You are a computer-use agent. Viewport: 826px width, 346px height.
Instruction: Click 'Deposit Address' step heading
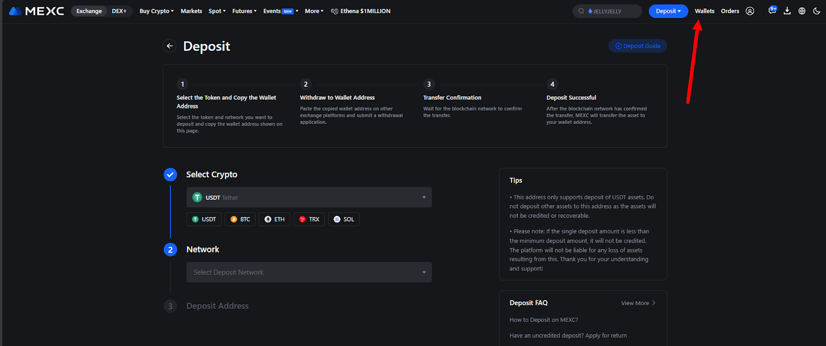point(217,306)
